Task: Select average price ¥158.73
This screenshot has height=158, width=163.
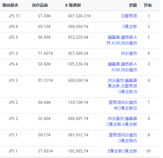Action: (x=45, y=151)
